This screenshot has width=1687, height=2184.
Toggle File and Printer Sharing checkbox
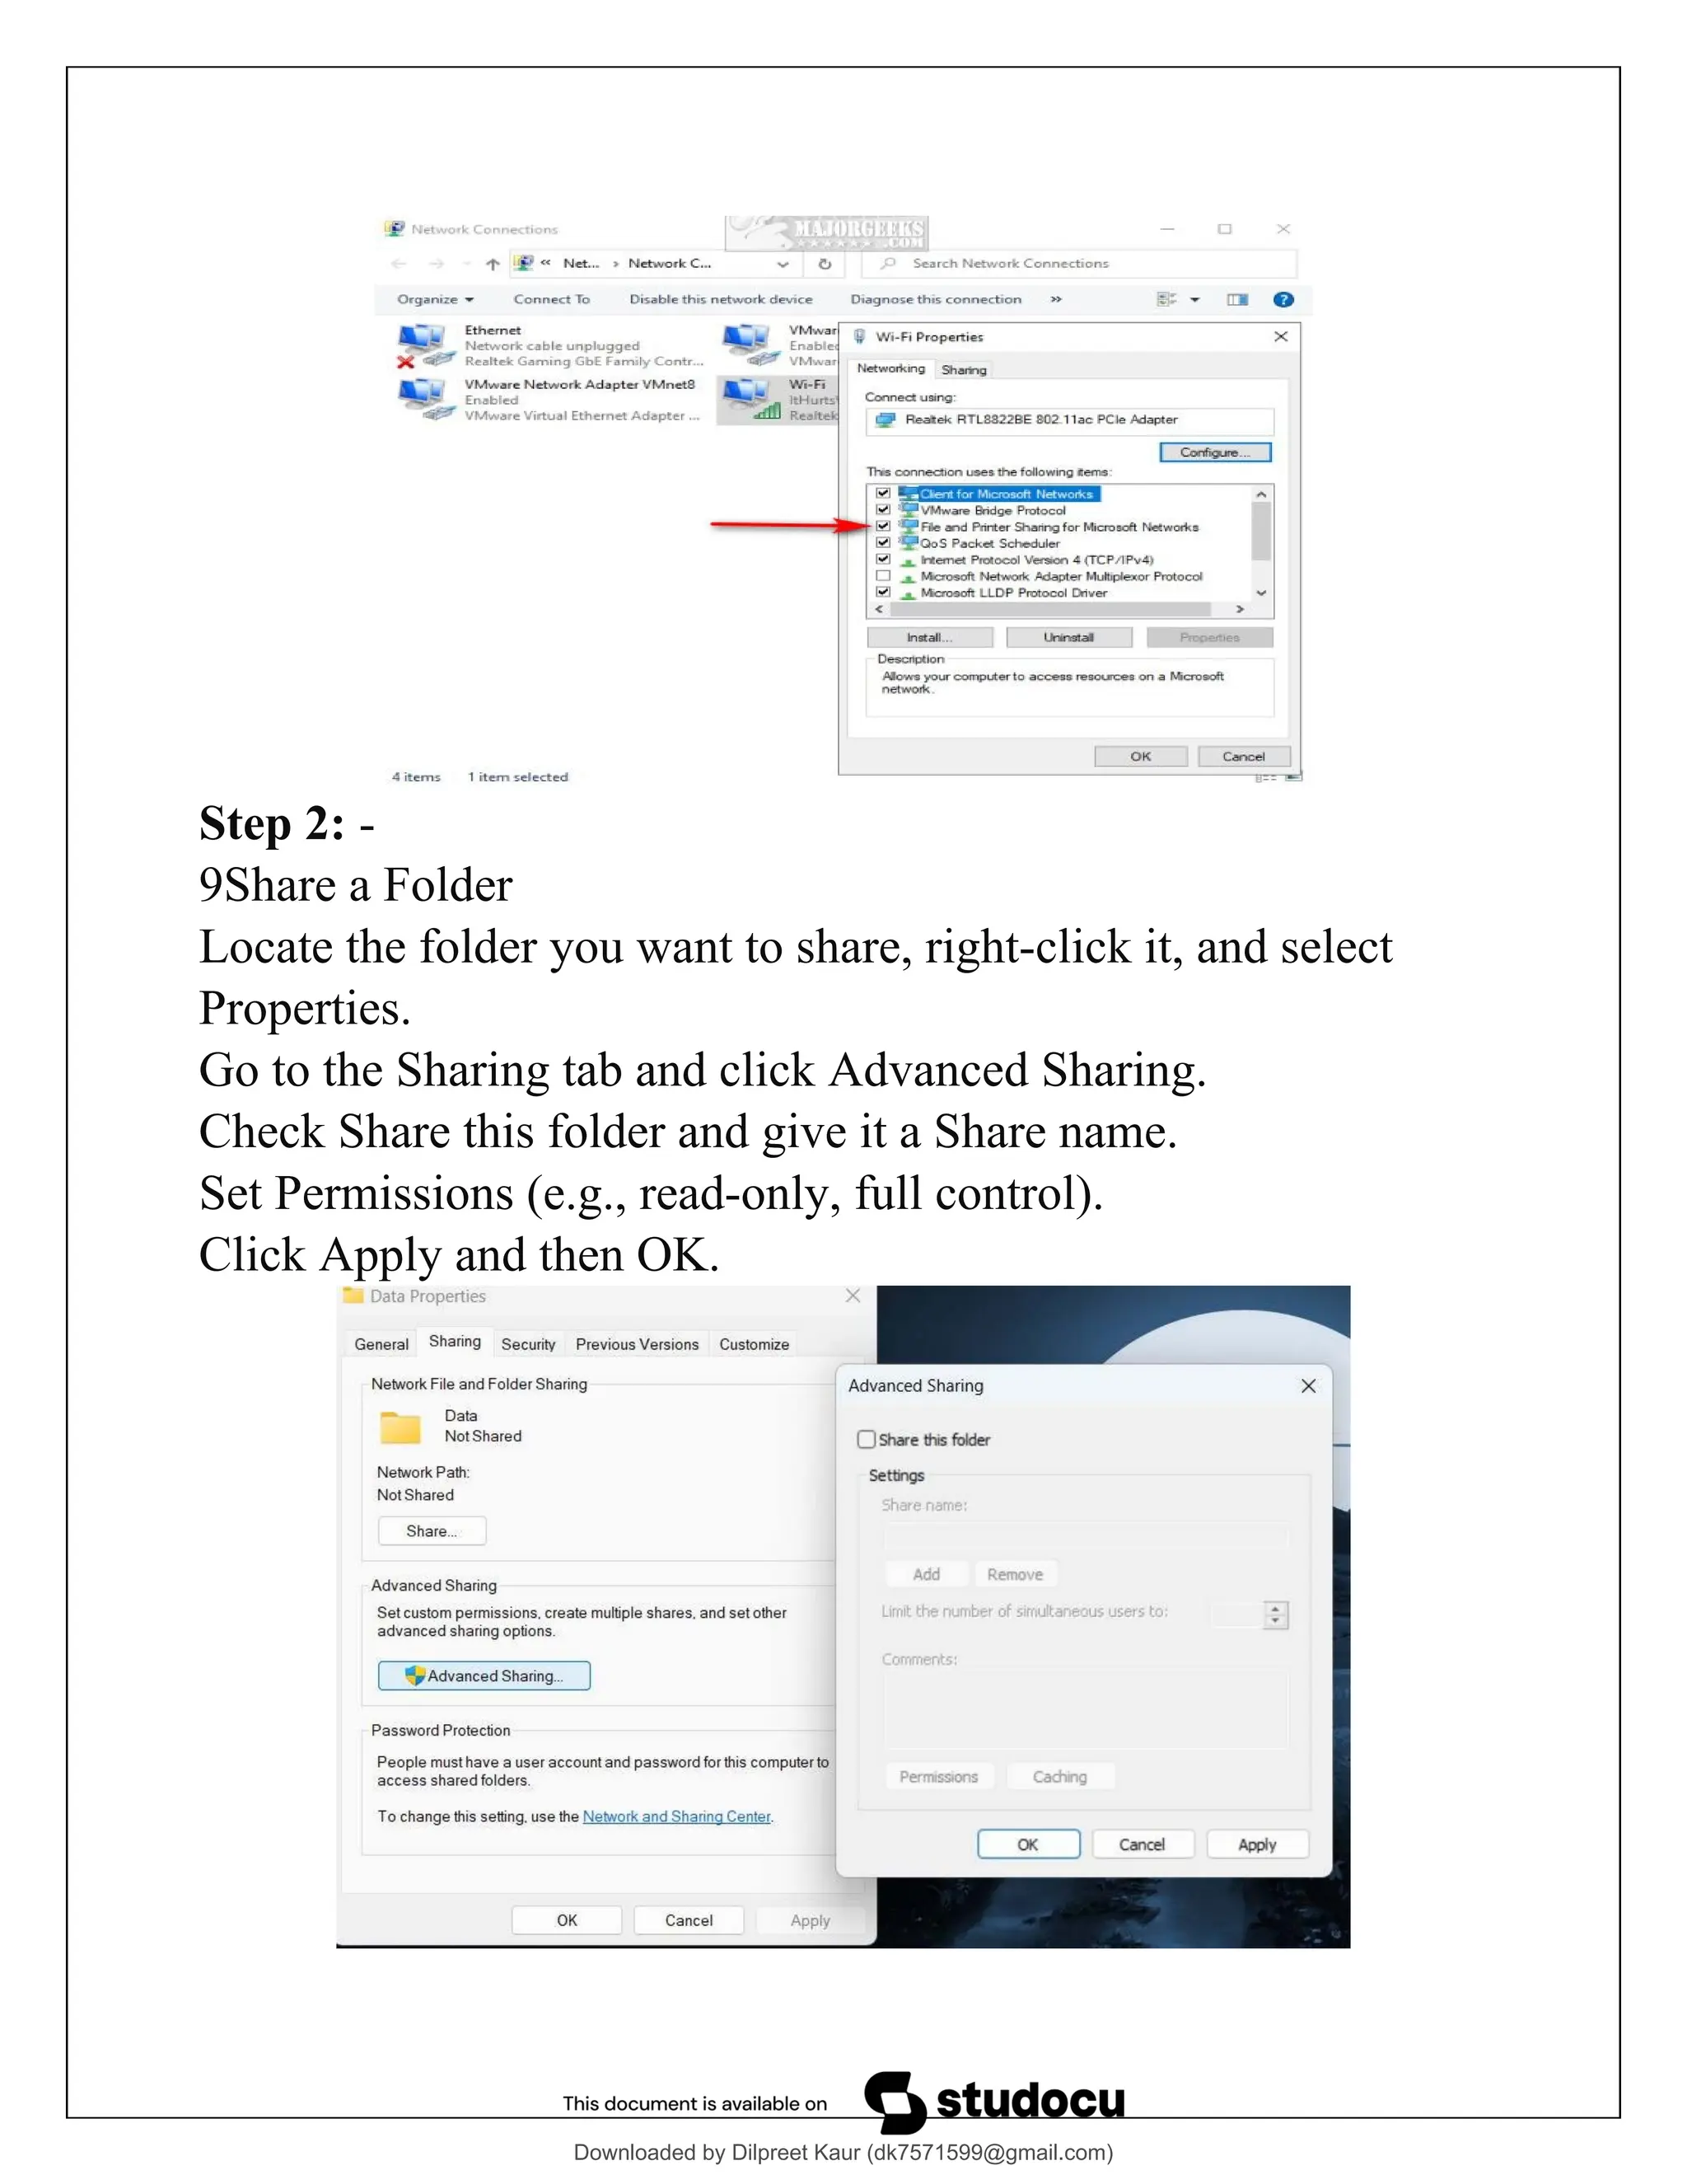tap(884, 526)
